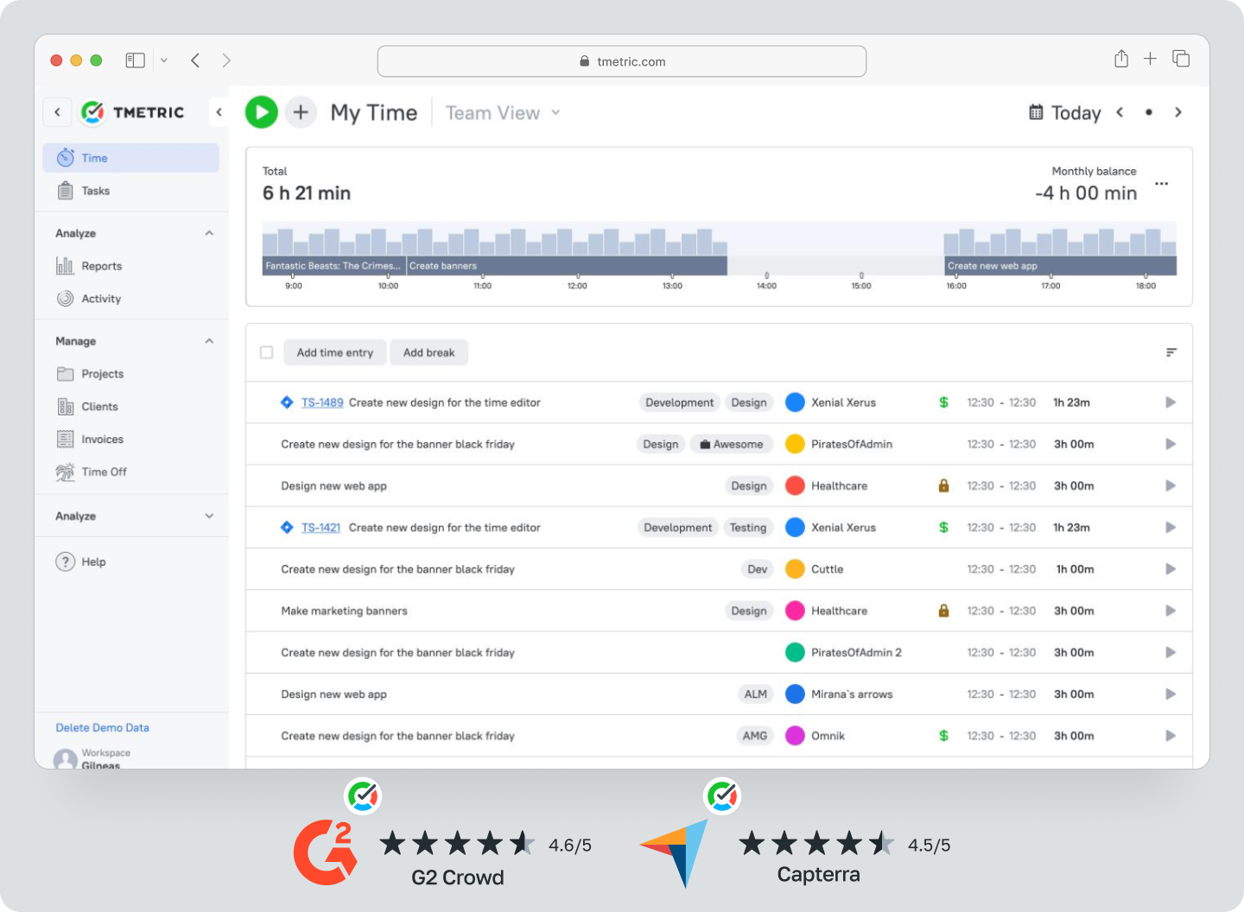Click the Delete Demo Data link
This screenshot has width=1244, height=912.
click(102, 728)
